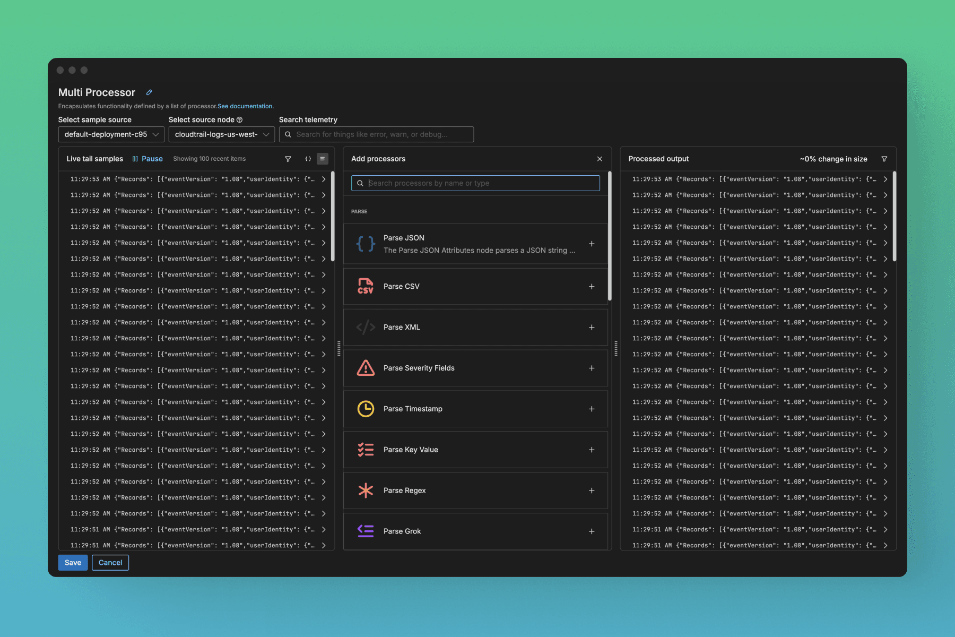Switch Live tail samples to text lines view
The height and width of the screenshot is (637, 955).
coord(322,159)
